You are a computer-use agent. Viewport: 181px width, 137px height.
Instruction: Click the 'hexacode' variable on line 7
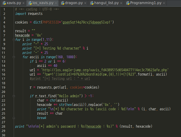pyautogui.click(x=22, y=35)
